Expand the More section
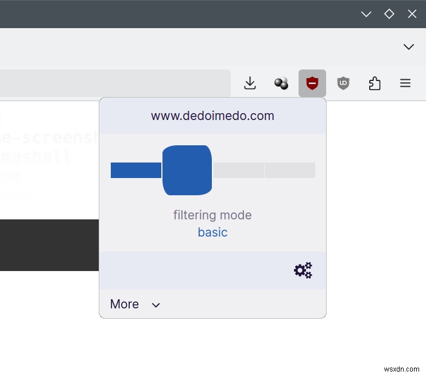Viewport: 426px width, 375px height. (x=135, y=304)
